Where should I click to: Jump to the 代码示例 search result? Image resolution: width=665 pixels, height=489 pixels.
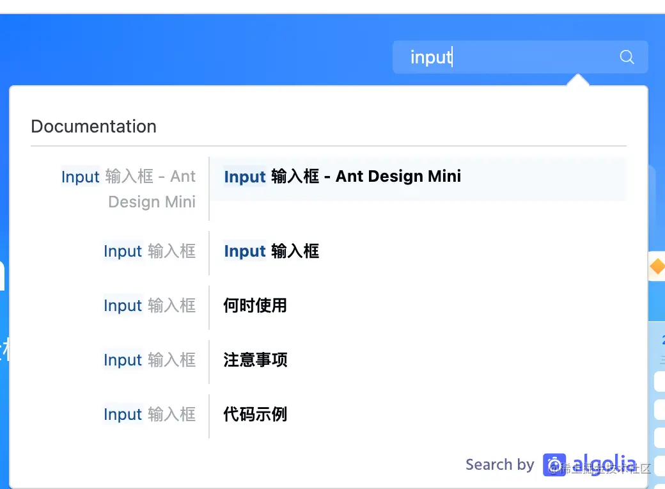pos(255,414)
